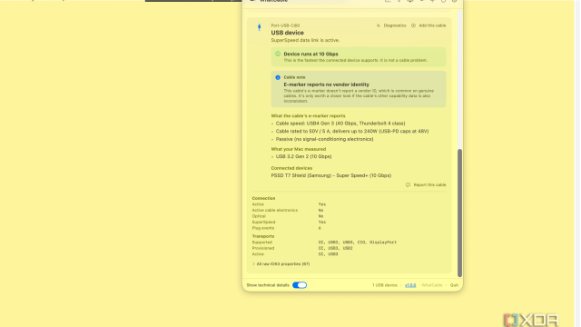The image size is (581, 327).
Task: Click the Optical row label
Action: [x=259, y=216]
